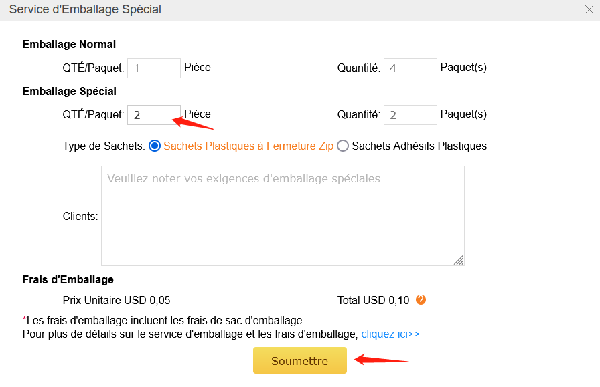The height and width of the screenshot is (387, 600).
Task: Click the Prix Unitaire USD 0,05 text
Action: coord(117,300)
